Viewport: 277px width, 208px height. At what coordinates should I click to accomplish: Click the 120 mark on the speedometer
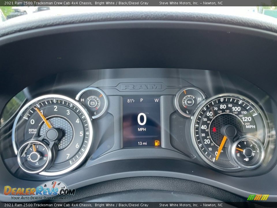tap(247, 119)
